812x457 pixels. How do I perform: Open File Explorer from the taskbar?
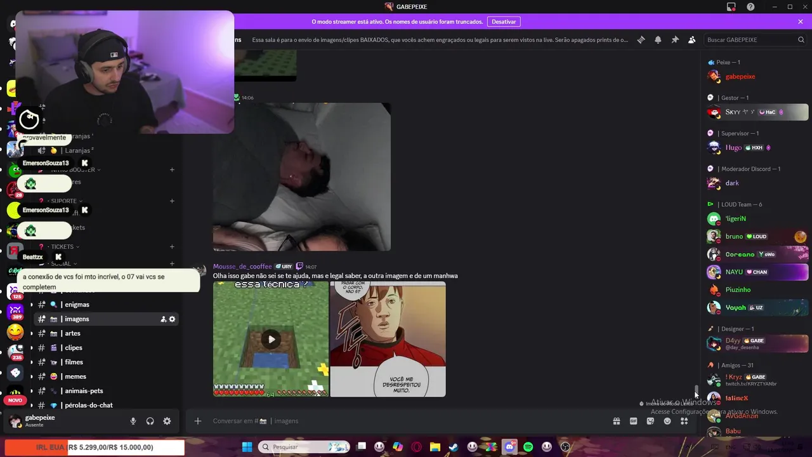(435, 447)
